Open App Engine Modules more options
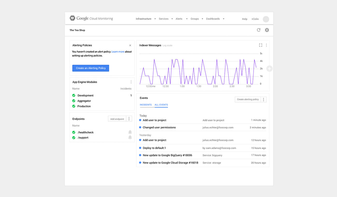The image size is (337, 197). coord(131,82)
